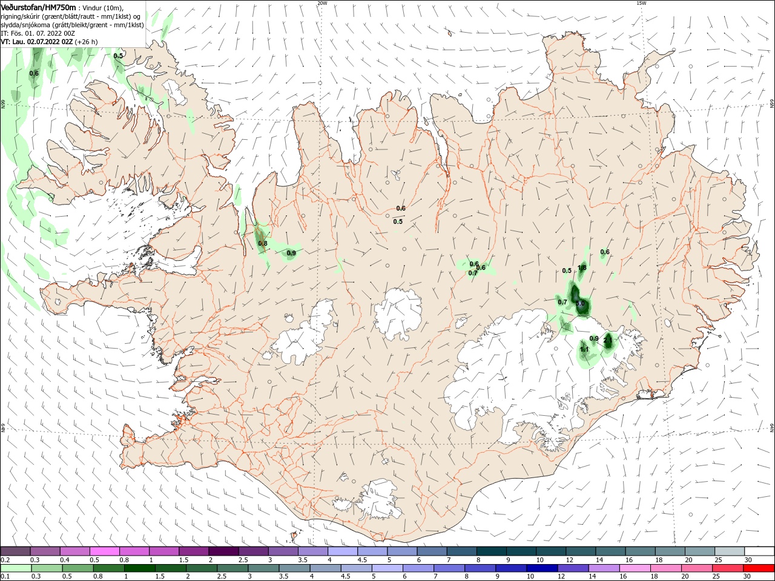The height and width of the screenshot is (581, 775).
Task: Click the light lavender 4 swatch in upper row
Action: (343, 551)
